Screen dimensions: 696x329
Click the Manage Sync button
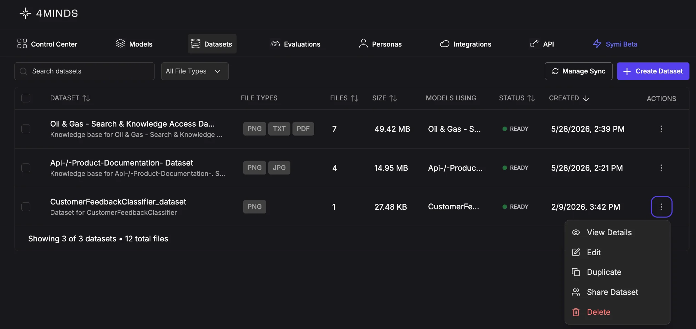pyautogui.click(x=578, y=71)
